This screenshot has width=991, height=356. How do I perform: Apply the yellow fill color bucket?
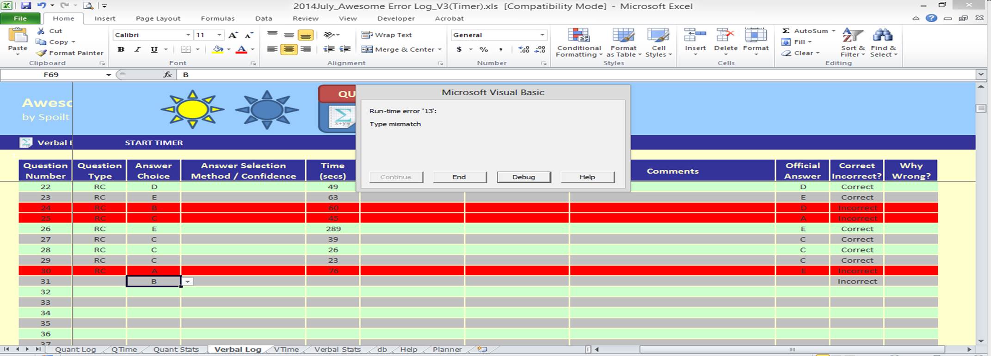pos(218,49)
